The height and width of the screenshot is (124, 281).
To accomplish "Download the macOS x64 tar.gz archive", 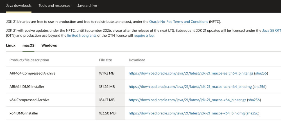I will pos(187,100).
